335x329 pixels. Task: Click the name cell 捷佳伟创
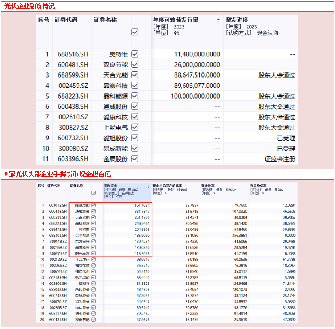pos(83,271)
